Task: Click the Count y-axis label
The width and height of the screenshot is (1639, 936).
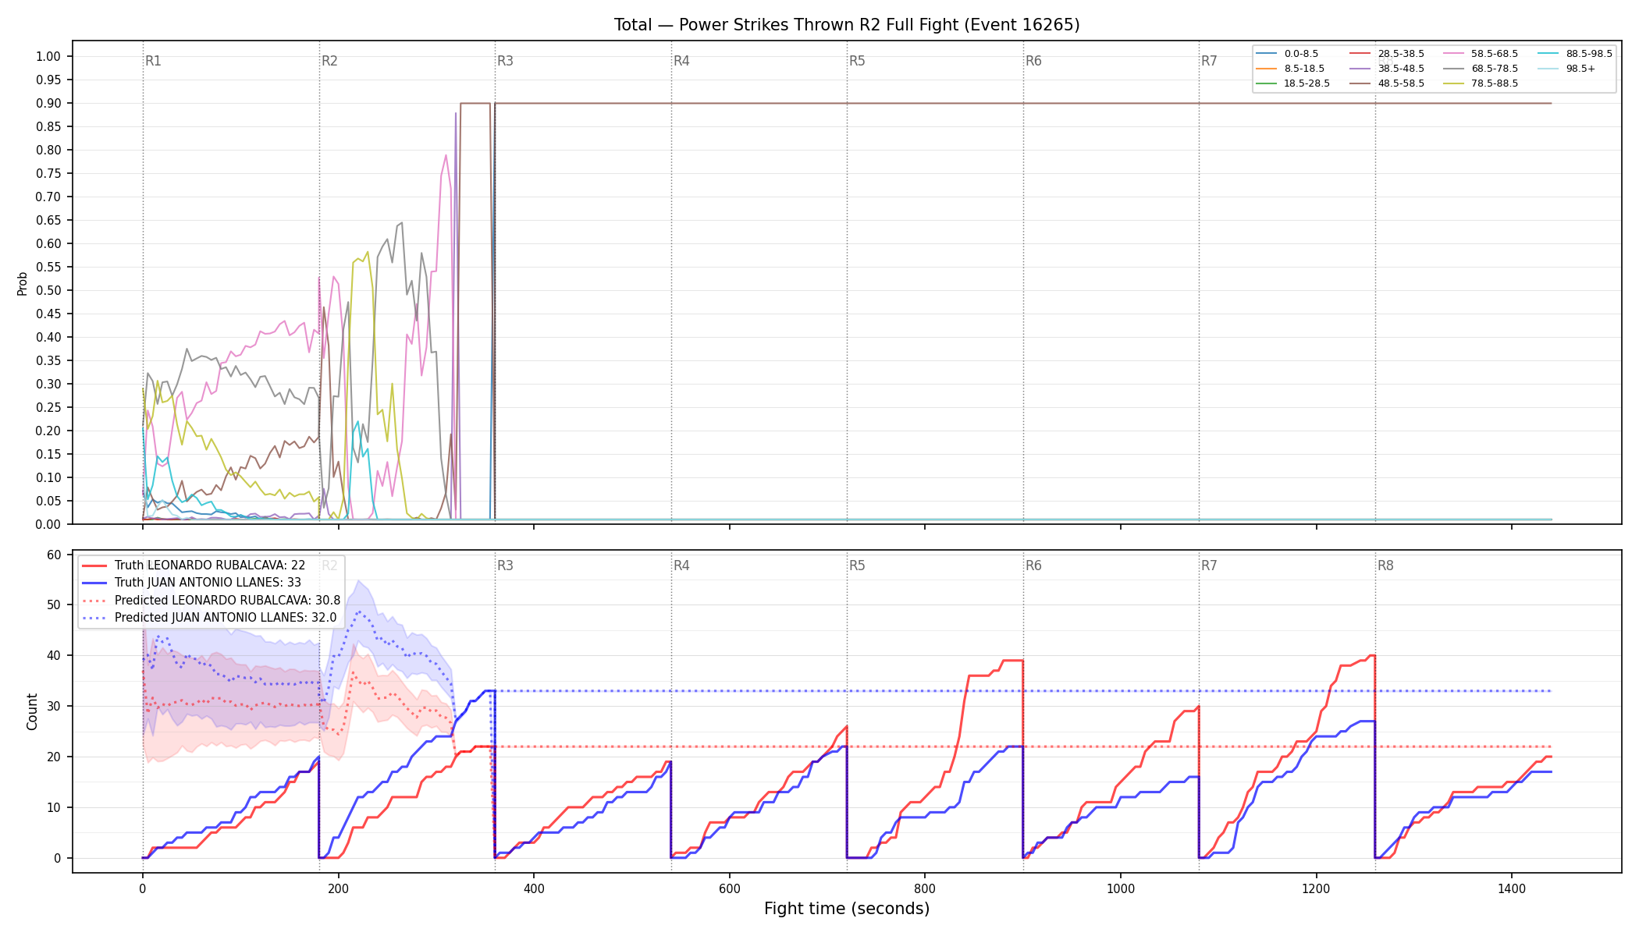Action: [32, 711]
